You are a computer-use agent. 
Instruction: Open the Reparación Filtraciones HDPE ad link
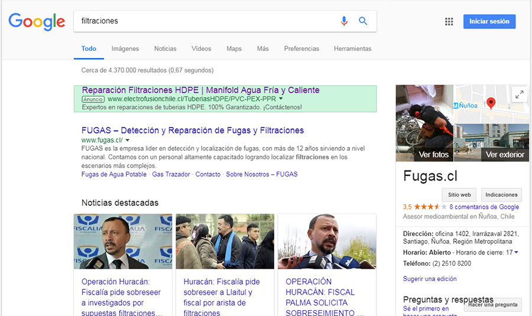200,90
